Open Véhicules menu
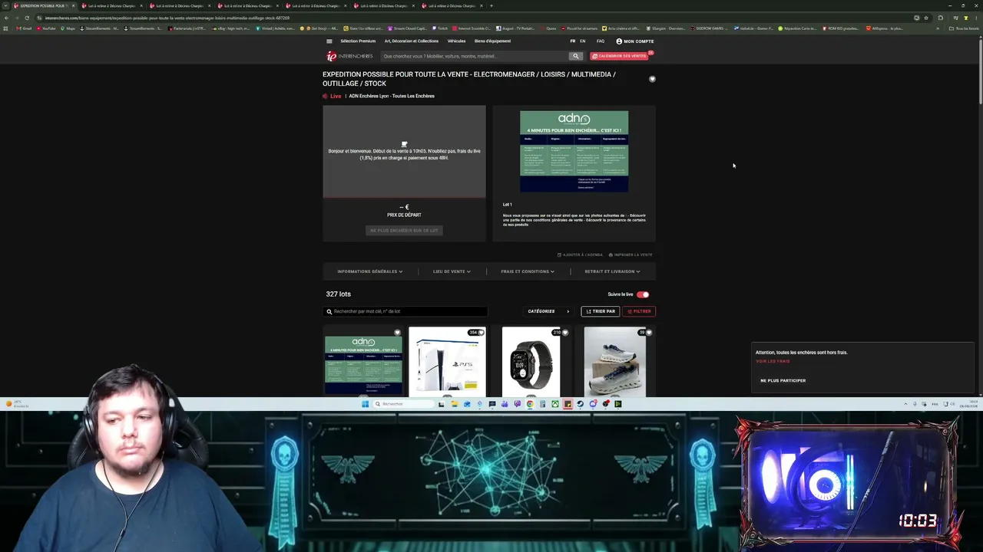 [x=456, y=41]
